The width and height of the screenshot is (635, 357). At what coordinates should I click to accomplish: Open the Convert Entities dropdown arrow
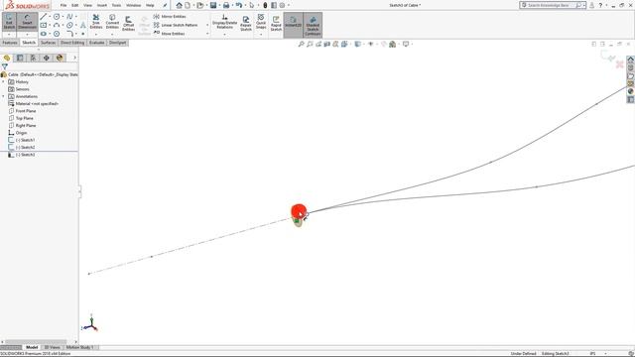(112, 35)
